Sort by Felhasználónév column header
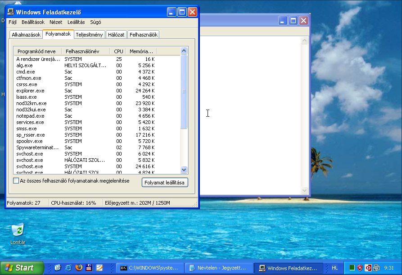Screen dimensions: 402x275 click(86, 51)
